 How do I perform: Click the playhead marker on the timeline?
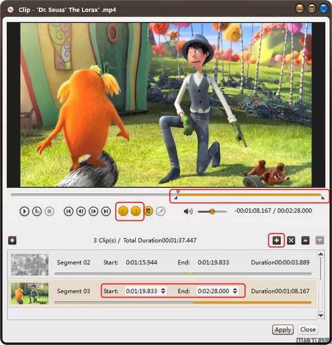coord(178,192)
